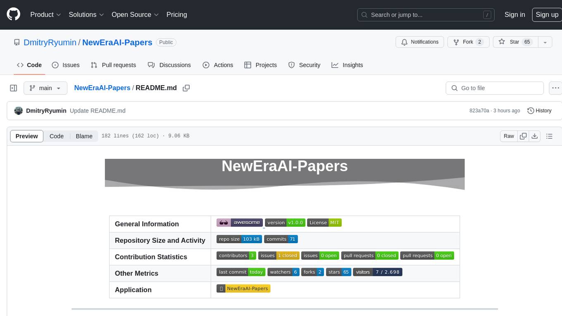Viewport: 562px width, 316px height.
Task: Switch to the Issues tab
Action: [x=66, y=65]
